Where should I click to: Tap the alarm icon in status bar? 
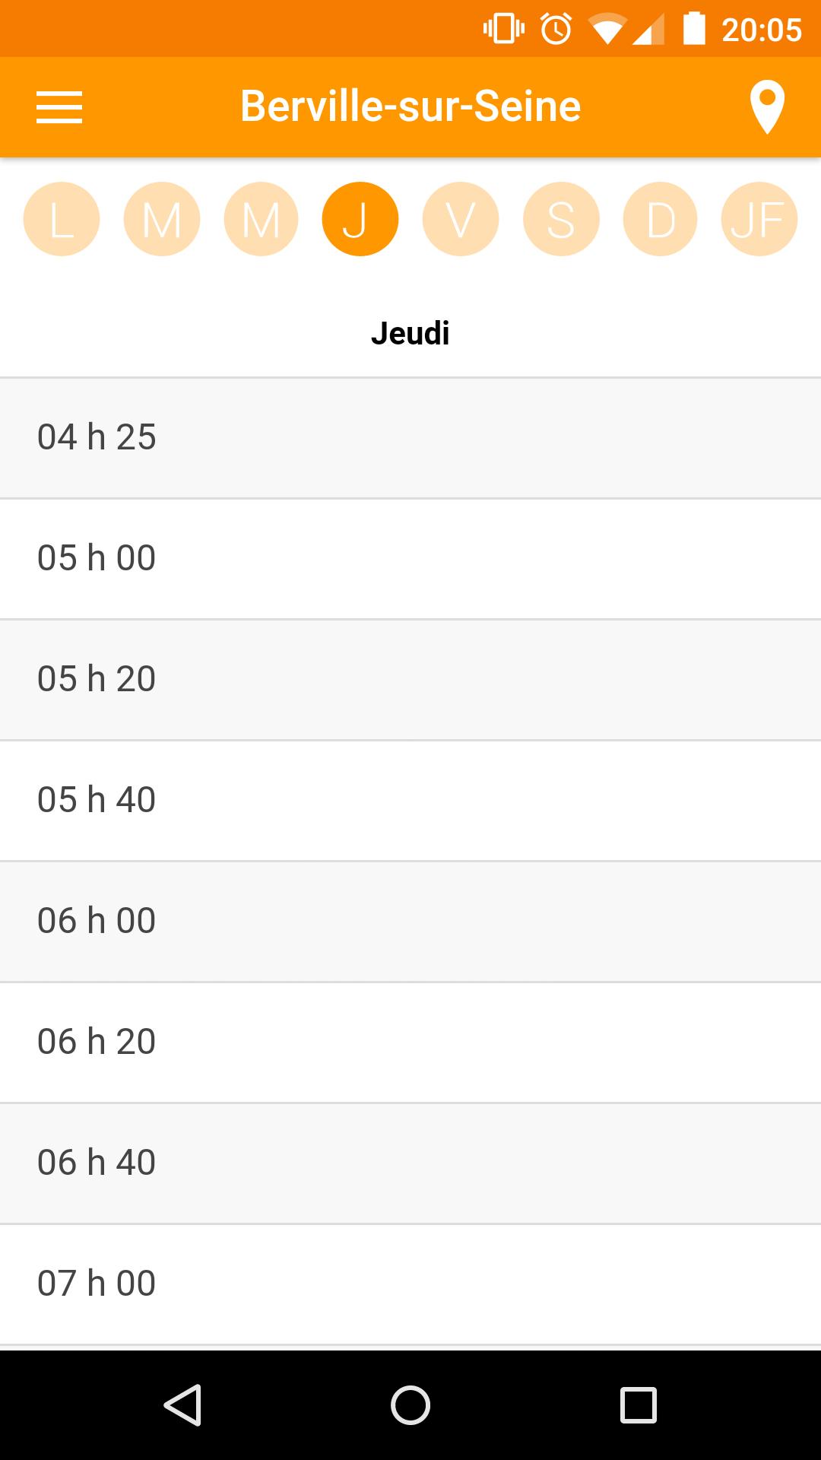point(556,30)
